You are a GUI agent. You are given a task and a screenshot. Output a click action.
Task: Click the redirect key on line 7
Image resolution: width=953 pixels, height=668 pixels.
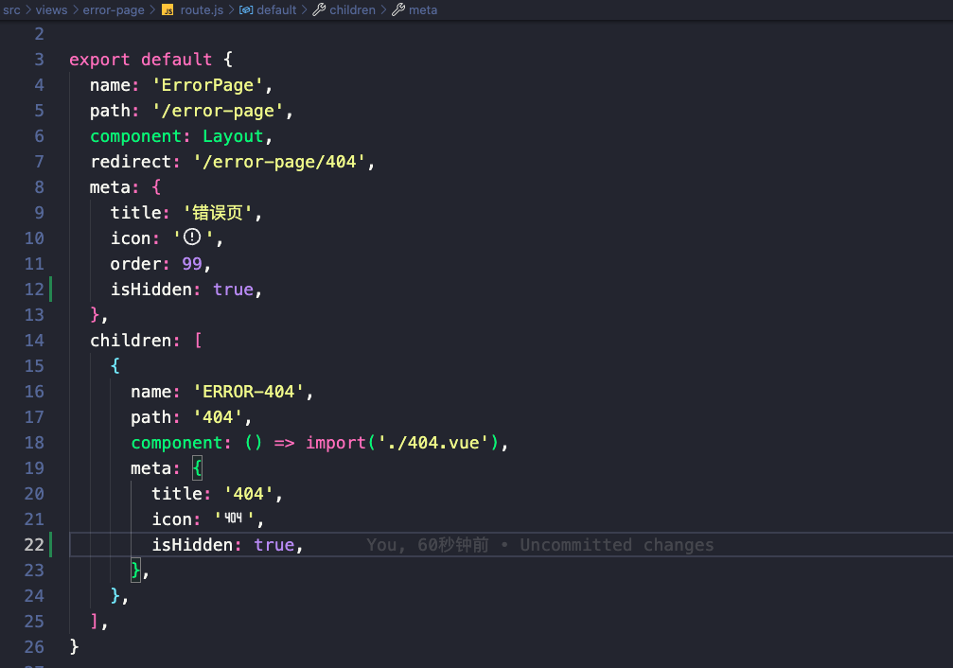pyautogui.click(x=131, y=162)
